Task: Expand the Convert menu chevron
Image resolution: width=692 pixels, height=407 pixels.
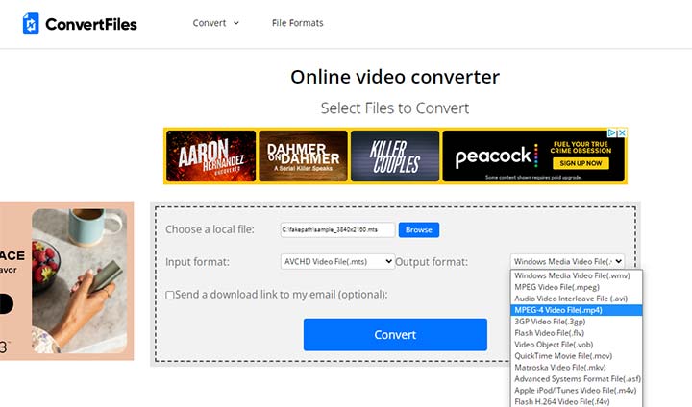Action: (236, 23)
